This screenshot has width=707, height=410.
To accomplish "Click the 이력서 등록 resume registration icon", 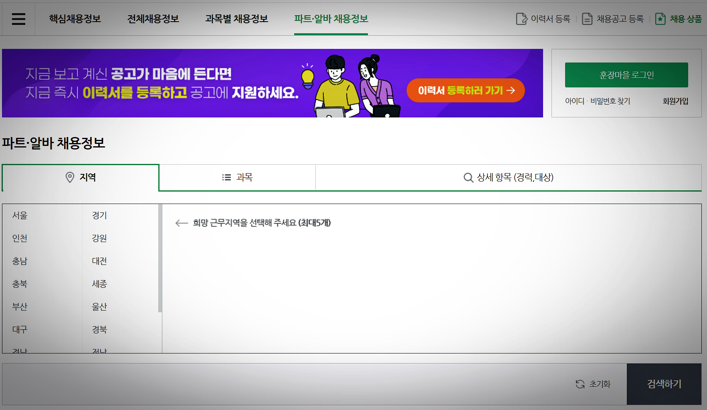I will (520, 18).
